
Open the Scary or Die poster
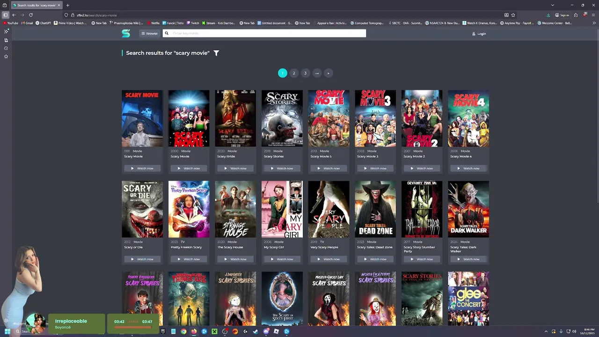click(142, 209)
